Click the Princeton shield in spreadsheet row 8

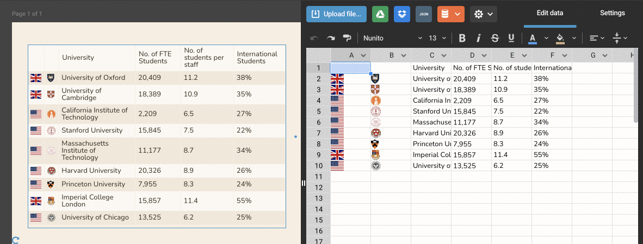pos(375,143)
